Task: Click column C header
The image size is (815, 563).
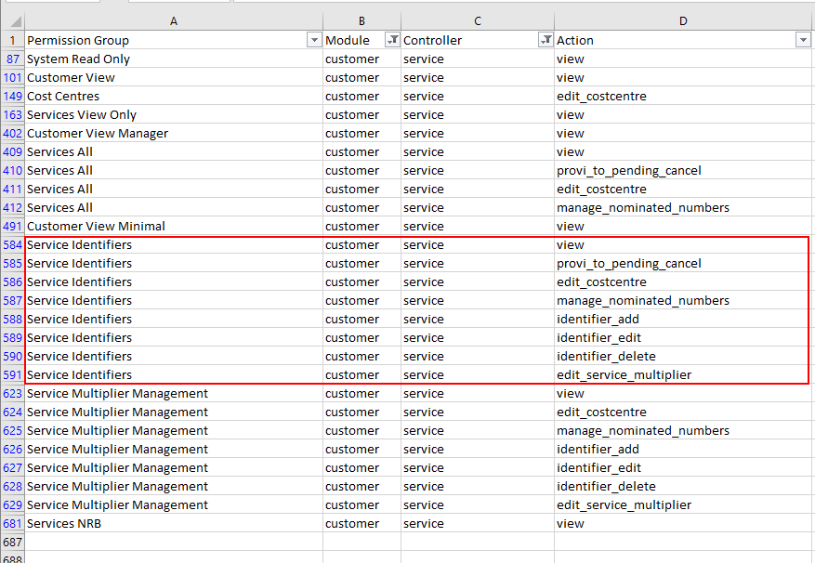Action: tap(478, 20)
